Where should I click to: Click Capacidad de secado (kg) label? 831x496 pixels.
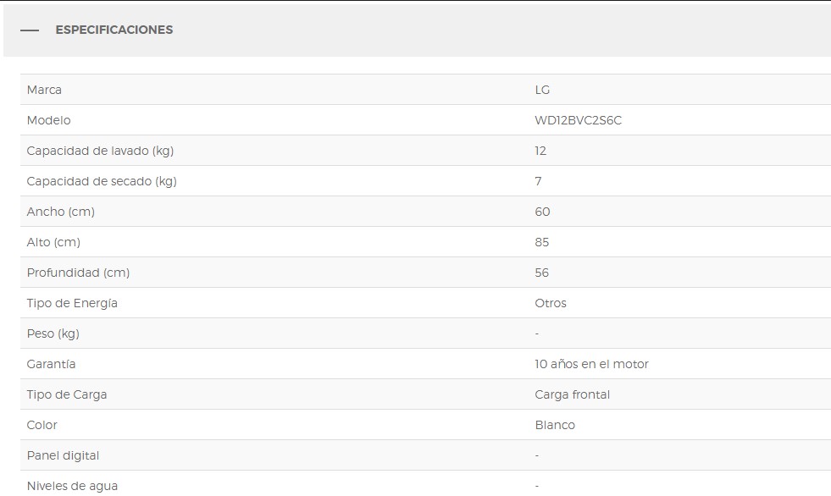tap(102, 181)
